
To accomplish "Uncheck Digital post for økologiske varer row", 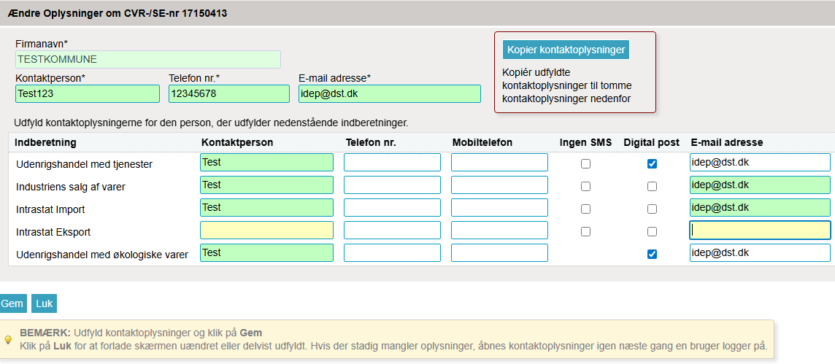I will [652, 255].
